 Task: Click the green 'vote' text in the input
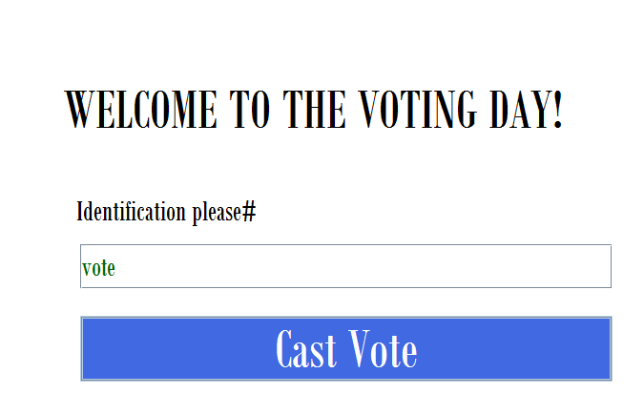click(99, 268)
